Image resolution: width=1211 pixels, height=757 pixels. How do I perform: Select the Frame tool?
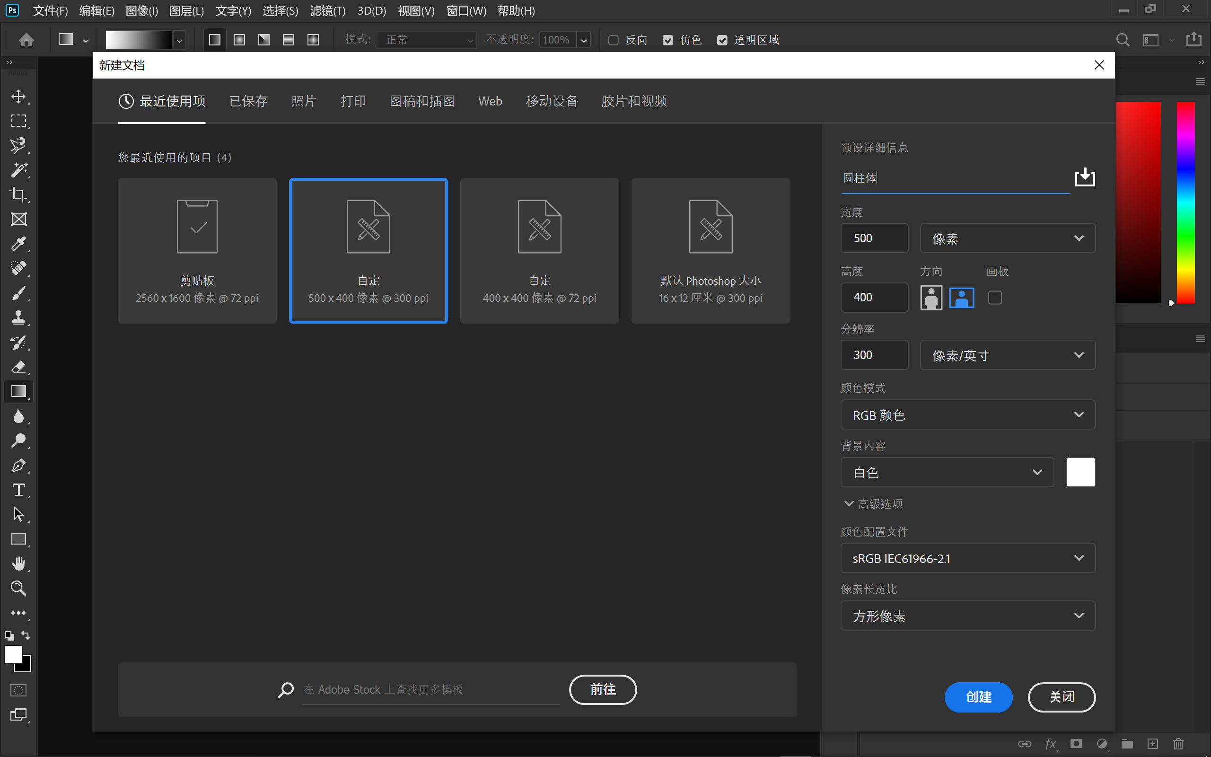pos(18,219)
